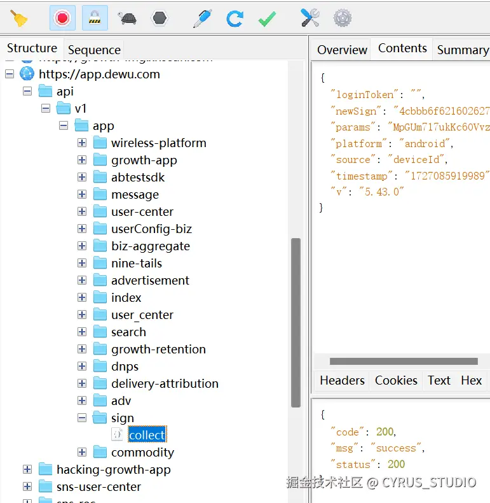Select the nine-tails tree row label
The image size is (490, 503).
(137, 264)
